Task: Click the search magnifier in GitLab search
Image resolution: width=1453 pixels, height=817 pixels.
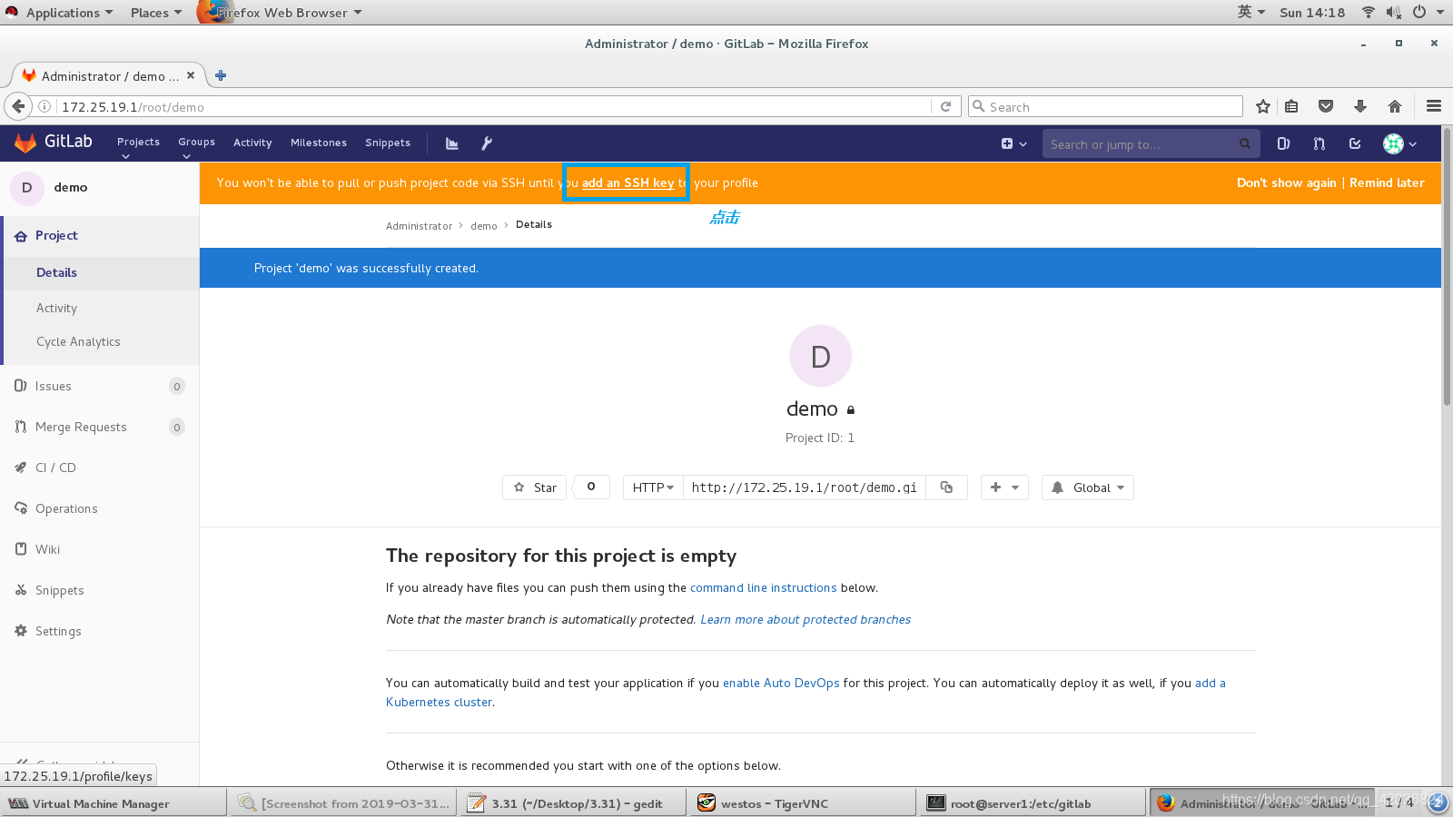Action: [1245, 143]
